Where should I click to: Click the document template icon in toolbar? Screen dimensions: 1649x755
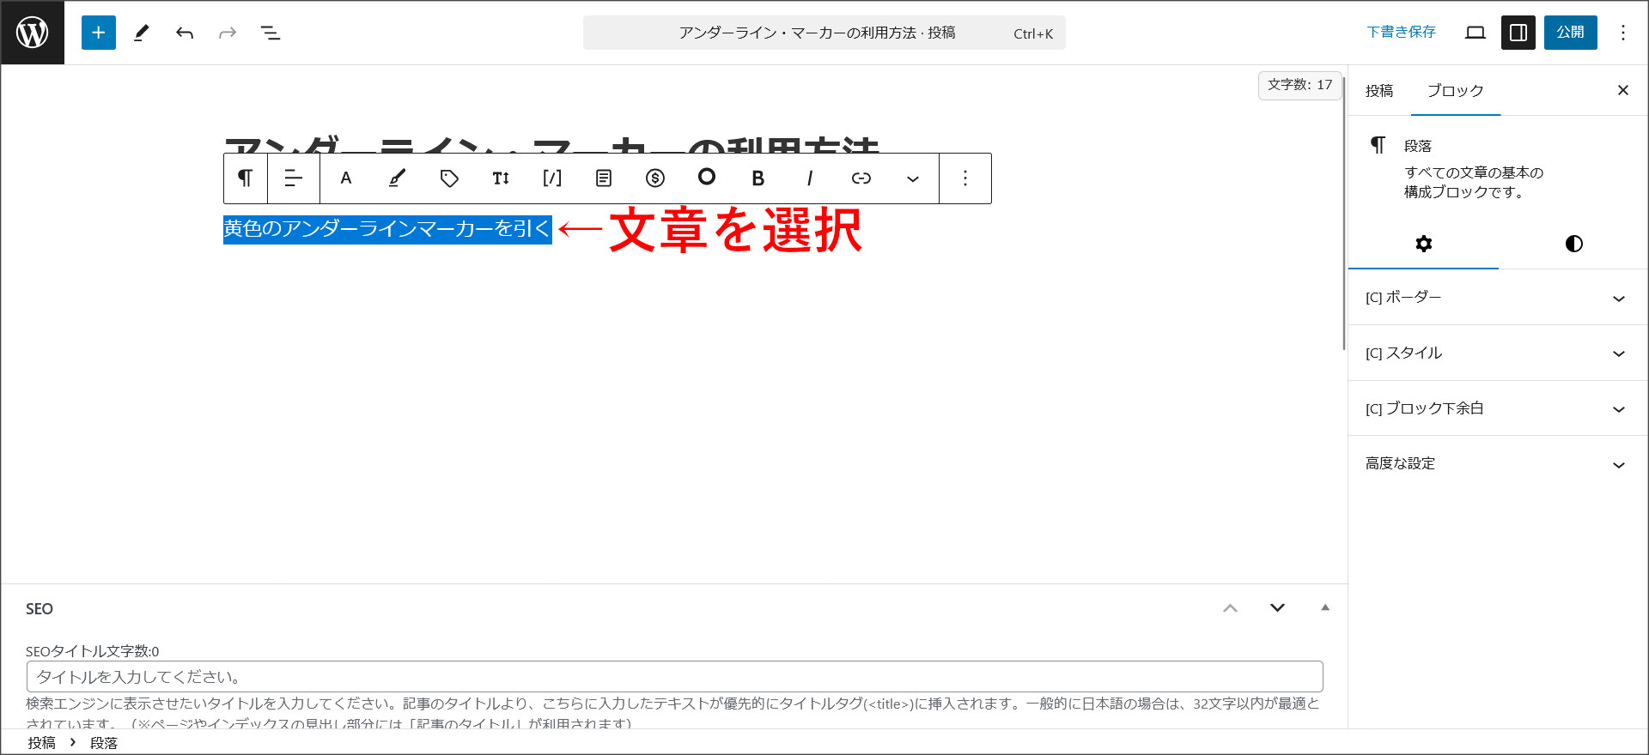tap(604, 178)
